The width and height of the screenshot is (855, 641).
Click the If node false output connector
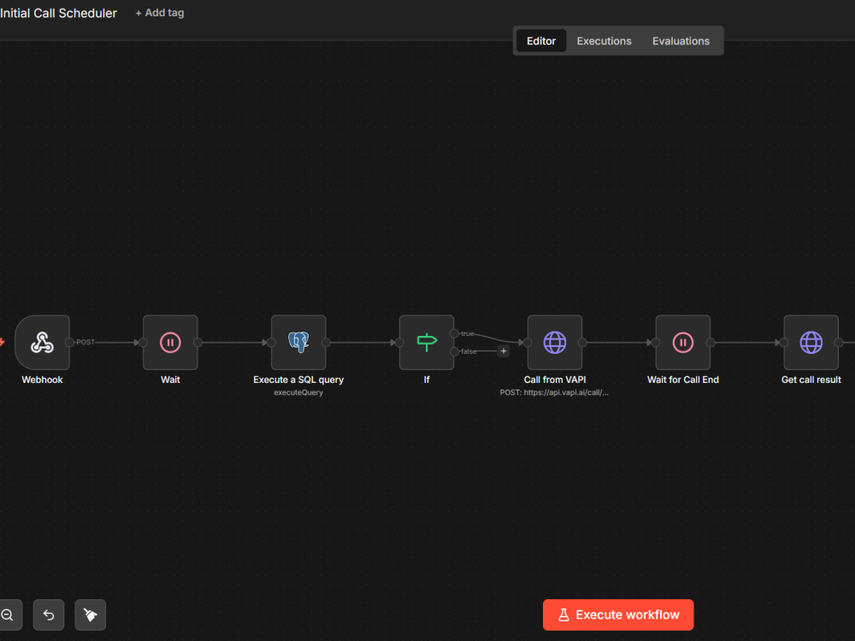pyautogui.click(x=454, y=351)
